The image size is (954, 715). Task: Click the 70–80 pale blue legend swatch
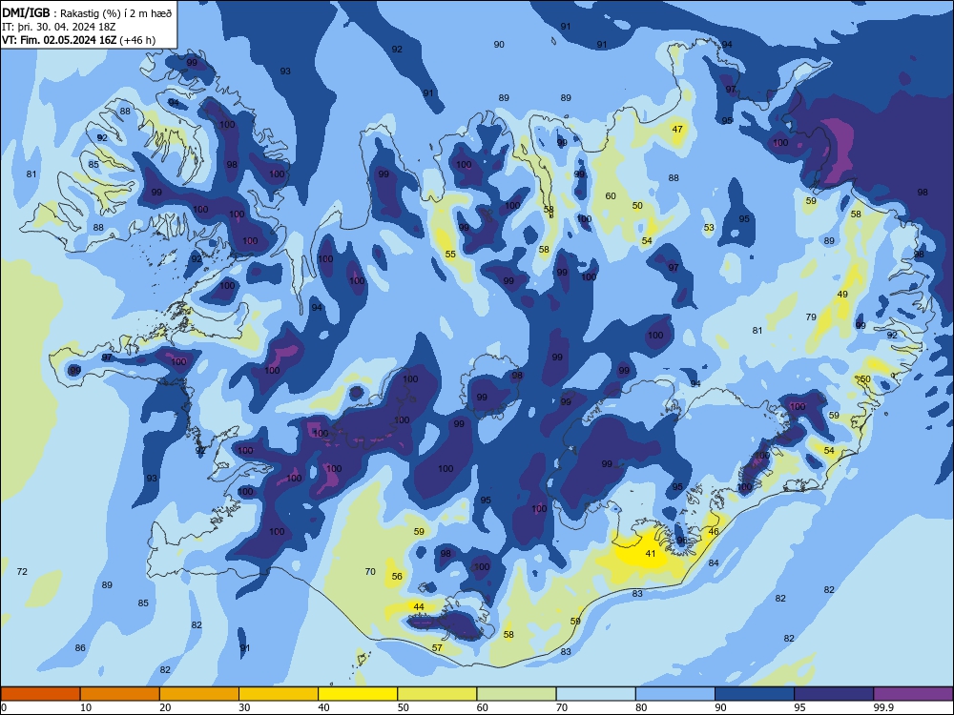[x=596, y=694]
